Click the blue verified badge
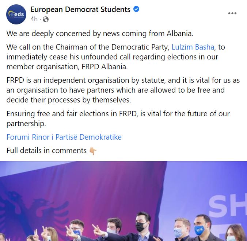The height and width of the screenshot is (241, 247). tap(136, 10)
